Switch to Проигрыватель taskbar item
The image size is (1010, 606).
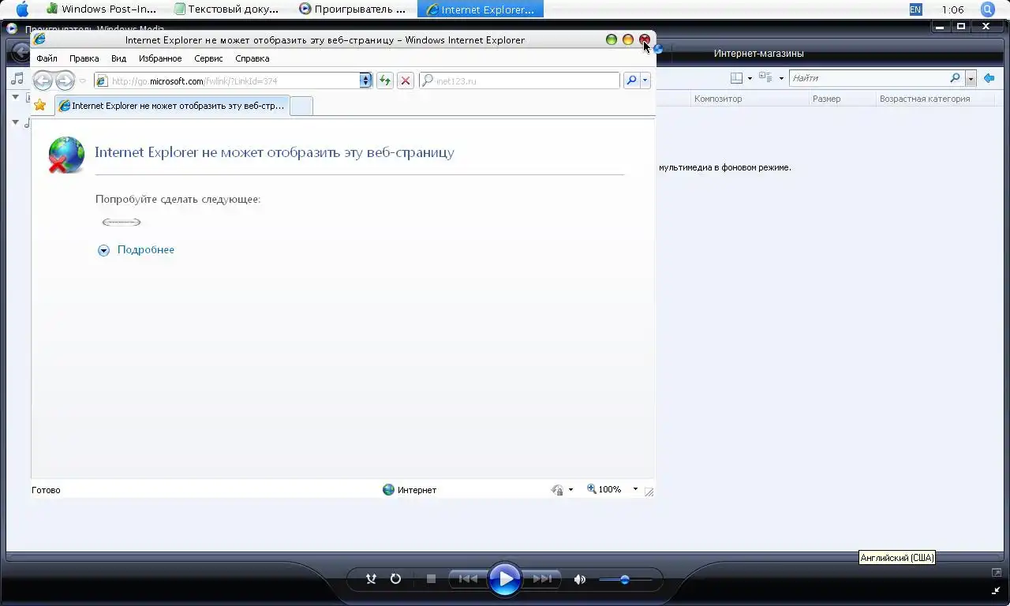click(353, 9)
